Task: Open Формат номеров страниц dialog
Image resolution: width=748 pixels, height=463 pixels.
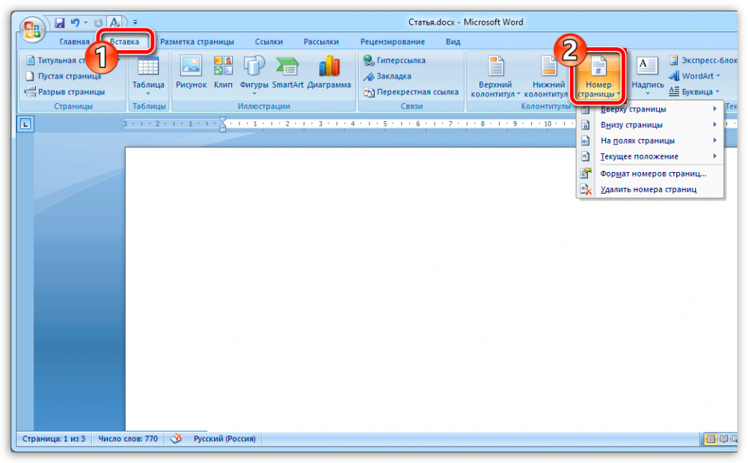Action: (650, 174)
